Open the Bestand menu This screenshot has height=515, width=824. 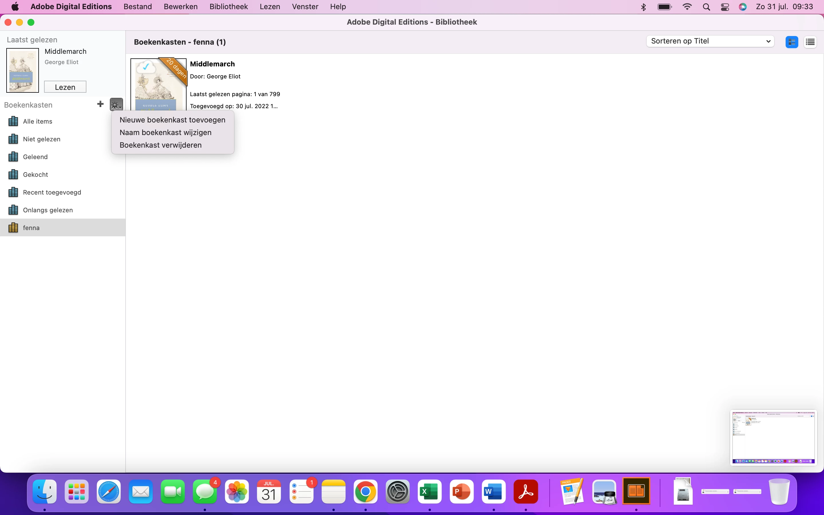[138, 7]
